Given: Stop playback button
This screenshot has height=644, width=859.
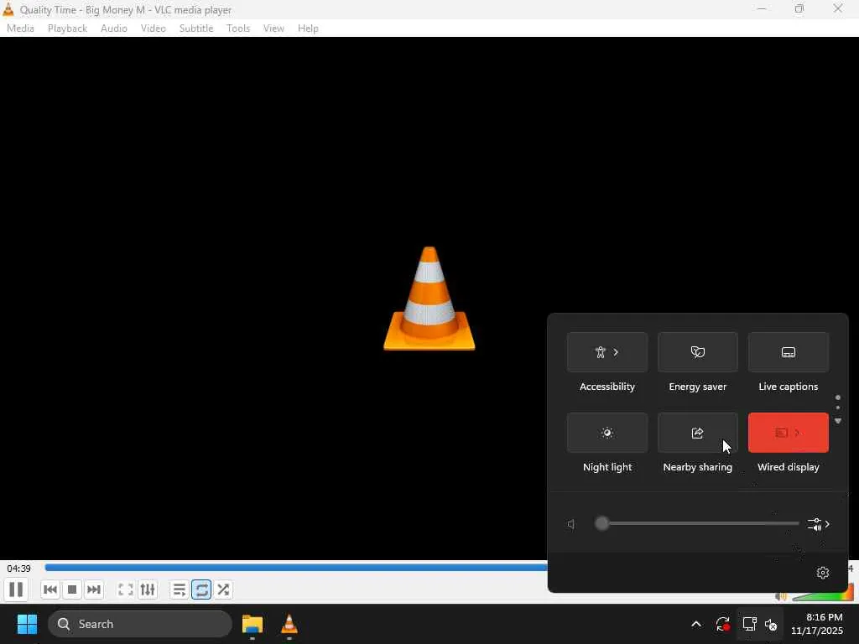Looking at the screenshot, I should 72,589.
